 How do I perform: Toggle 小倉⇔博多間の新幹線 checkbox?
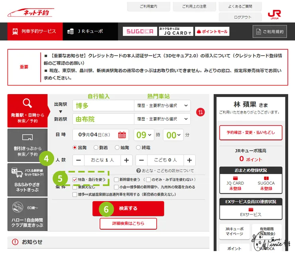point(116,187)
